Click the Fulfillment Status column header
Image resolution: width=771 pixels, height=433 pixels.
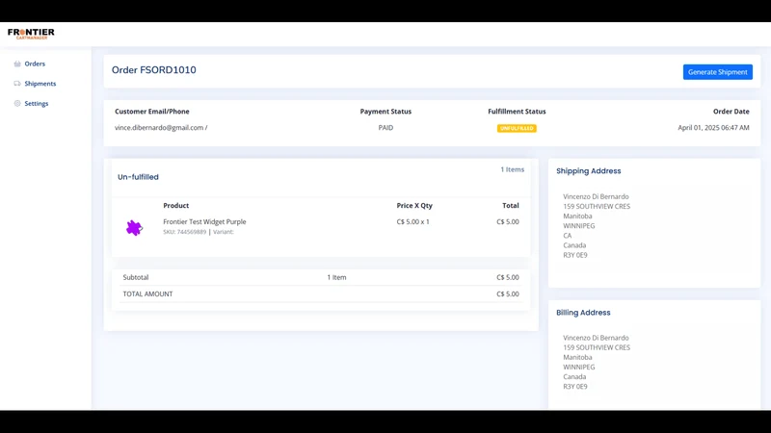coord(517,112)
